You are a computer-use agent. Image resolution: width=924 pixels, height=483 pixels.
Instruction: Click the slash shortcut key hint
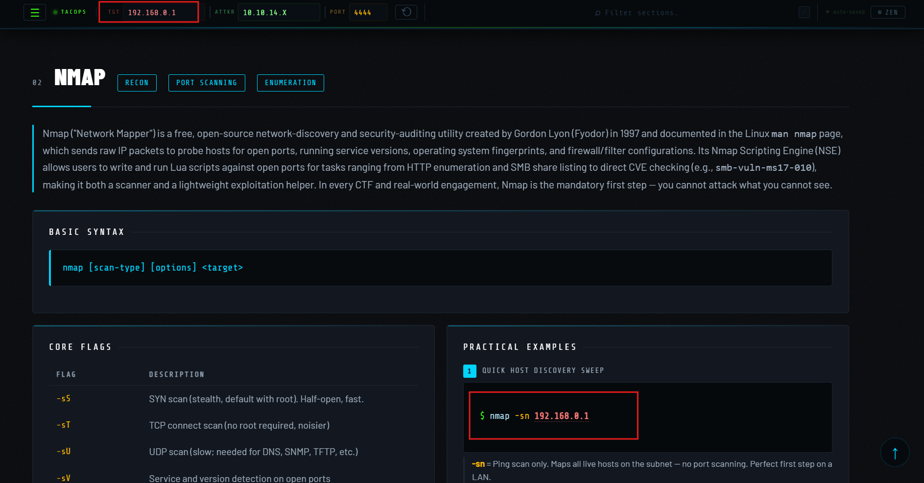[804, 12]
